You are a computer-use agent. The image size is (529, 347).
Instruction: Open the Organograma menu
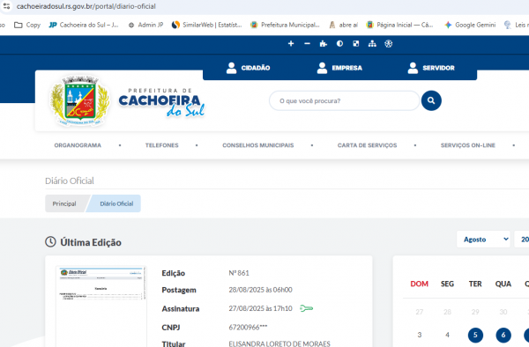pos(78,145)
